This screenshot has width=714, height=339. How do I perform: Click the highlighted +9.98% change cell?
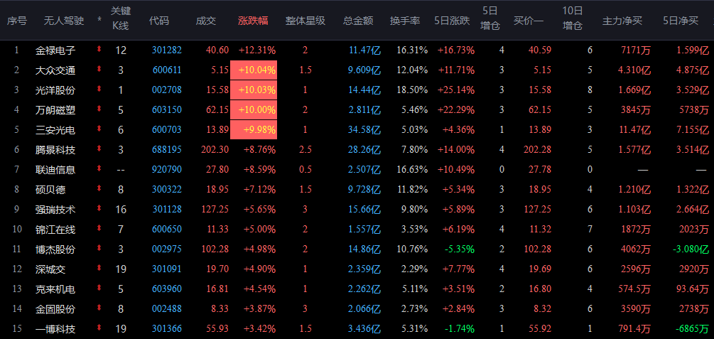click(254, 130)
